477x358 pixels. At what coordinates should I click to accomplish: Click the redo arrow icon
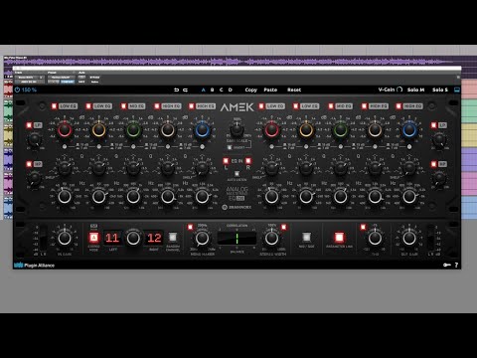(185, 89)
